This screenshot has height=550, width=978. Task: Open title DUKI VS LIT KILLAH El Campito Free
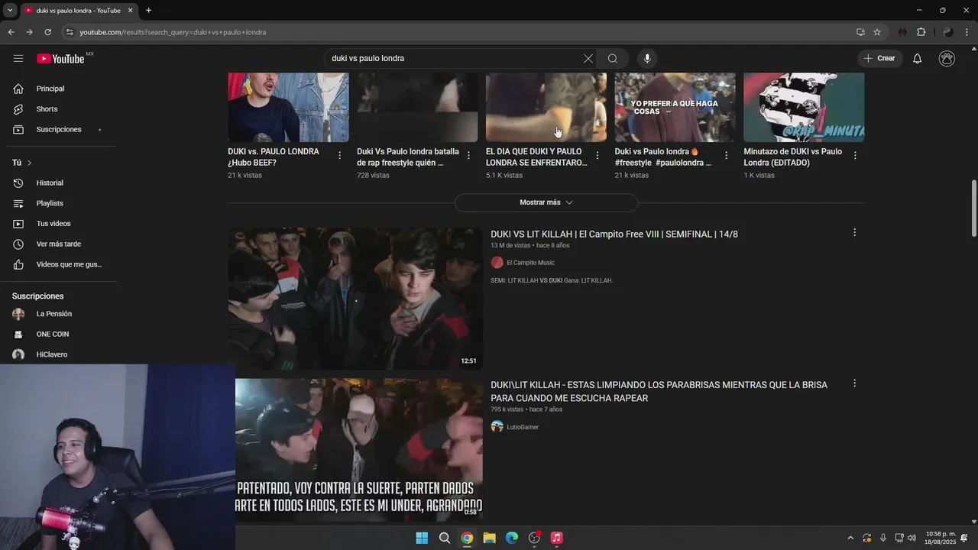614,235
